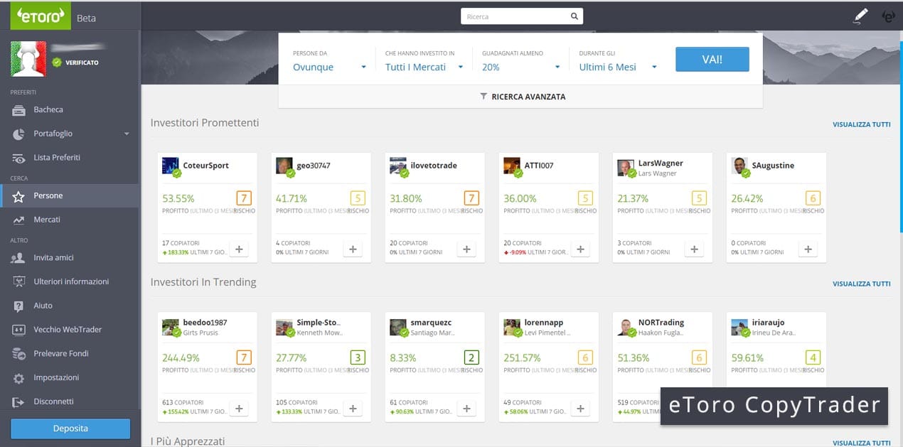The width and height of the screenshot is (903, 447).
Task: Click the Aiuto question mark icon
Action: coord(19,306)
